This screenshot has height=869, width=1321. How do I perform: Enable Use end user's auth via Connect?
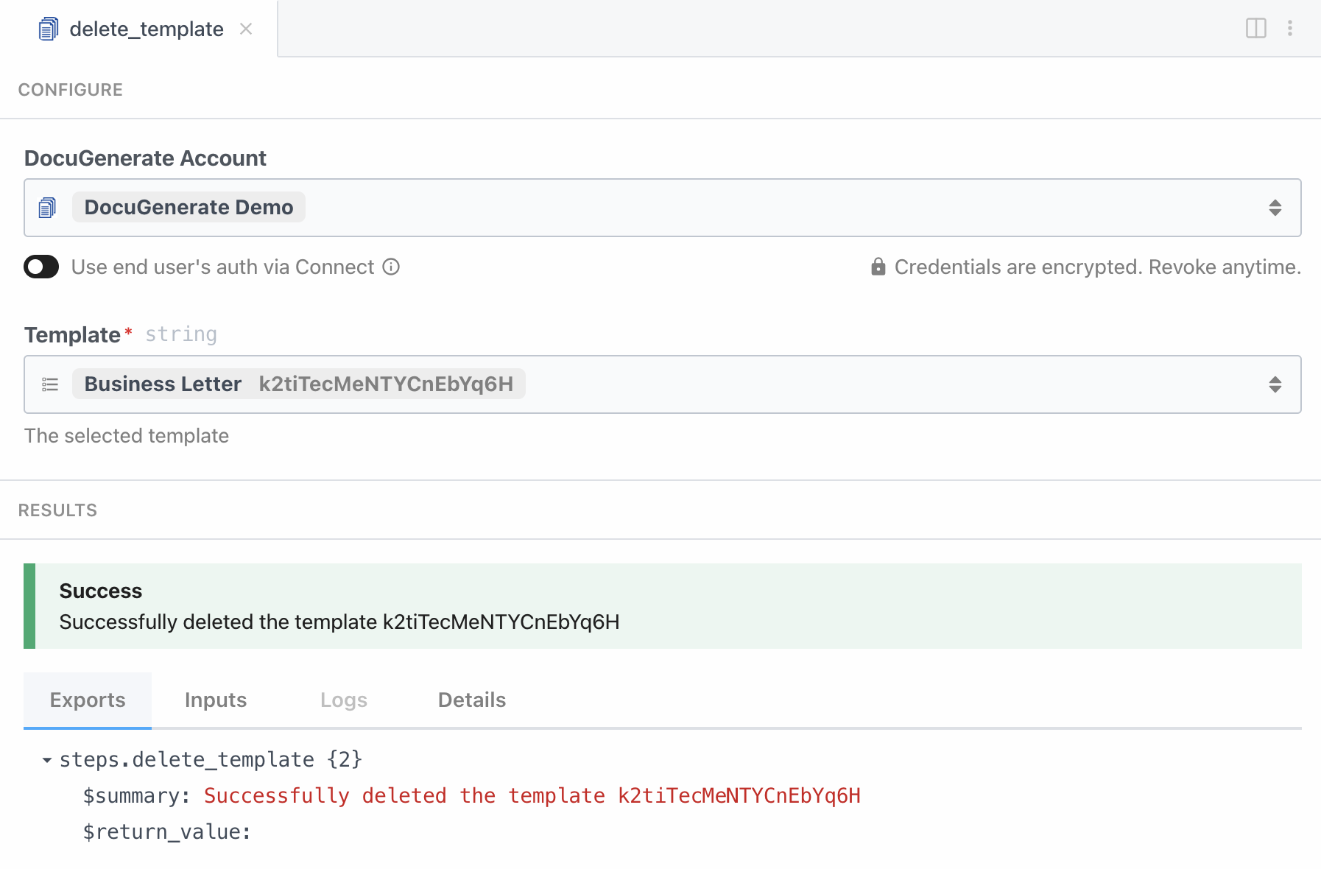tap(41, 267)
